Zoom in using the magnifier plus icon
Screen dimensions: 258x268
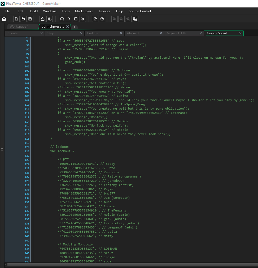pos(128,19)
